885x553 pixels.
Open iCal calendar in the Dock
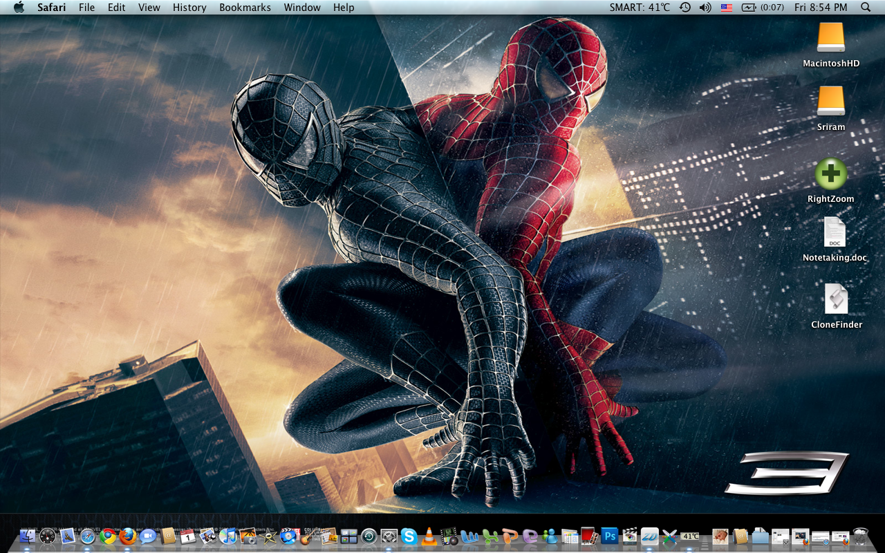pyautogui.click(x=188, y=536)
